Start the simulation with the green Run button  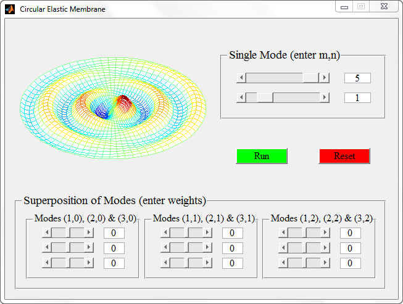pyautogui.click(x=262, y=156)
